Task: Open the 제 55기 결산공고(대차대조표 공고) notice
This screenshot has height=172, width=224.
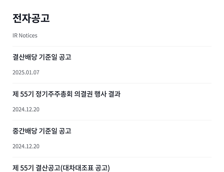Action: pyautogui.click(x=61, y=168)
